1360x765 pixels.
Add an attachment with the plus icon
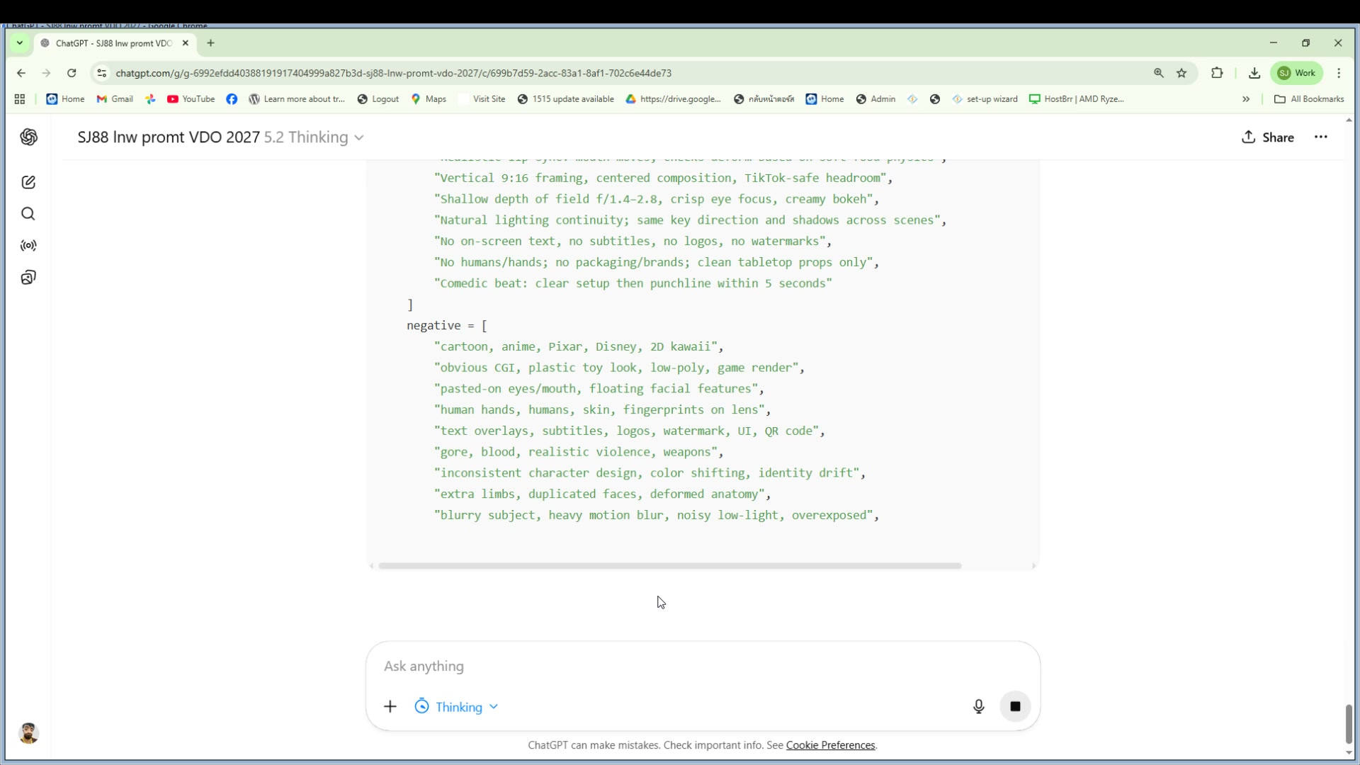[x=390, y=706]
